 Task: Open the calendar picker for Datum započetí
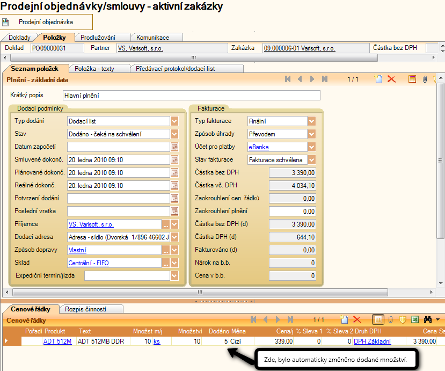174,147
